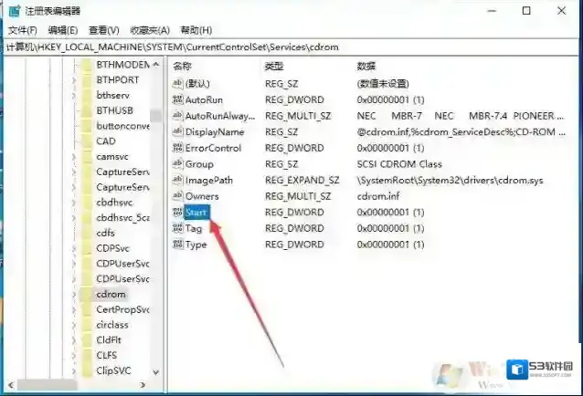Image resolution: width=583 pixels, height=396 pixels.
Task: Click the tree pane vertical scrollbar thumb
Action: coord(156,115)
